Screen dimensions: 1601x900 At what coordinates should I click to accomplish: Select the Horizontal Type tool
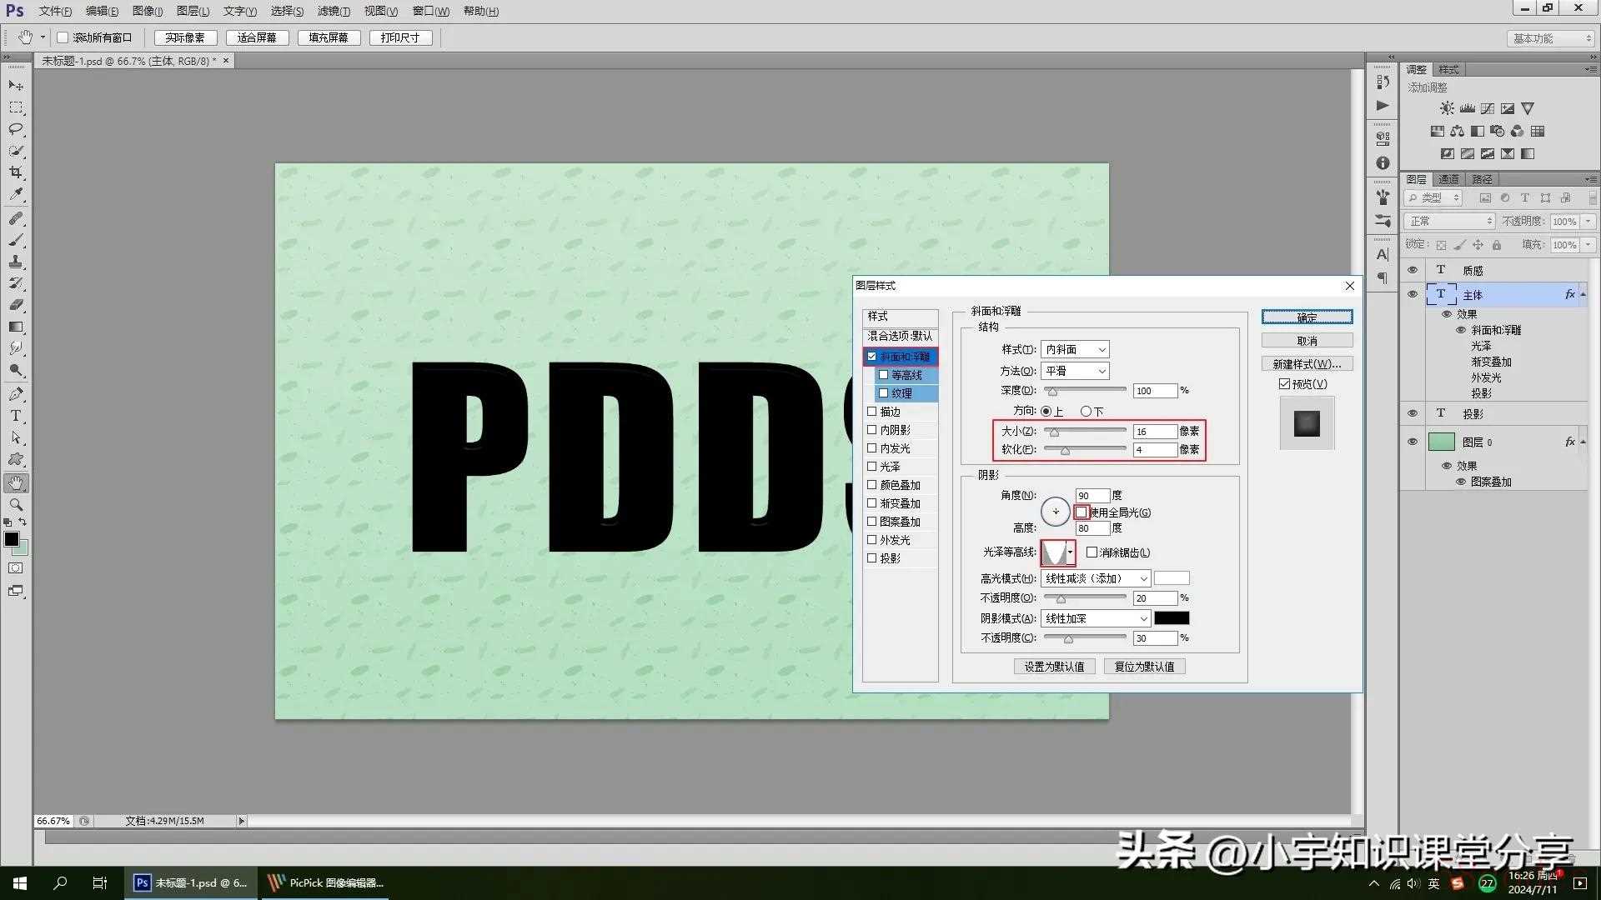point(16,416)
